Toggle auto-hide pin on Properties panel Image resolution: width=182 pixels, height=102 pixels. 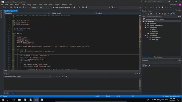178,60
